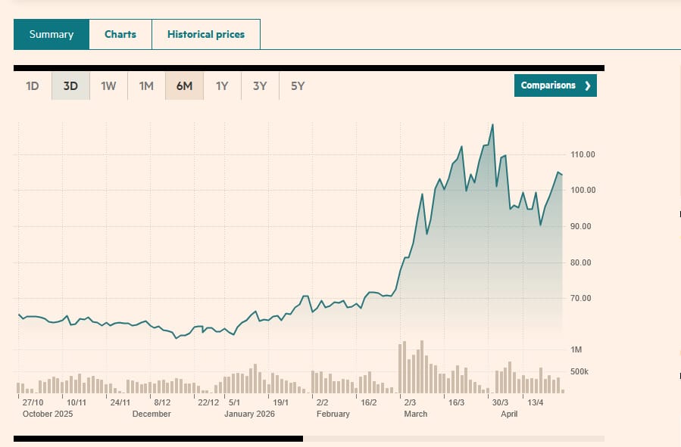Open the Charts tab
The image size is (681, 447).
pos(120,35)
